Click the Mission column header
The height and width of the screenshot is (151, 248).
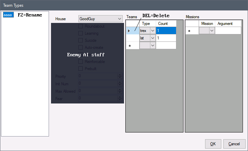[207, 24]
